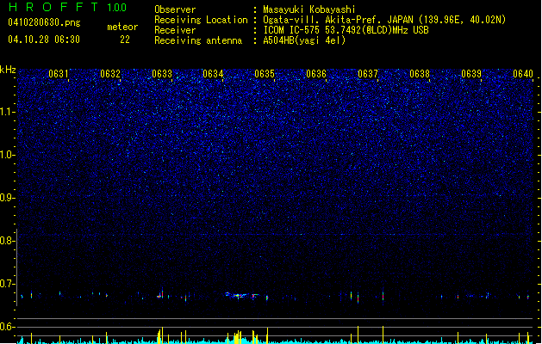542x344 pixels.
Task: Click the 0.8 kHz frequency tick label
Action: pyautogui.click(x=7, y=241)
